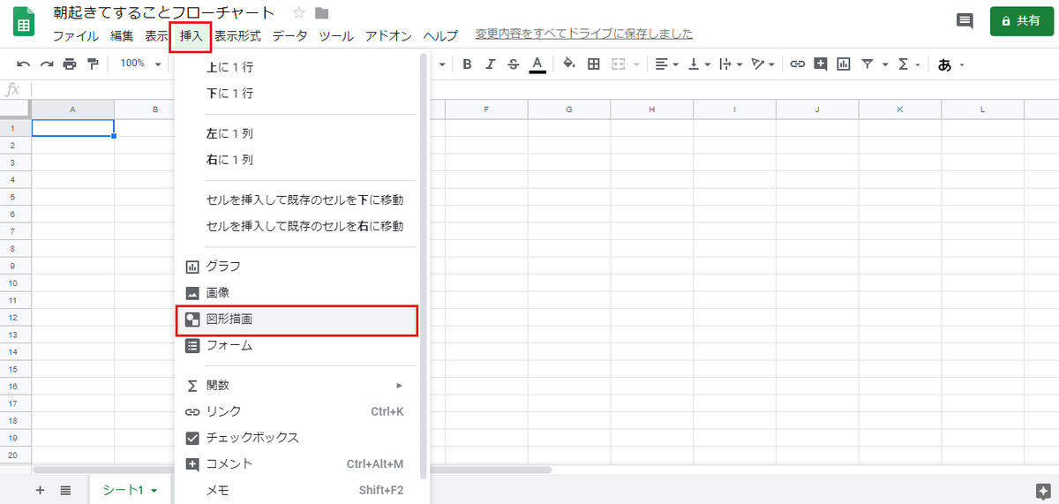Open the text rotation dropdown
Screen dimensions: 1059x504
(x=763, y=64)
